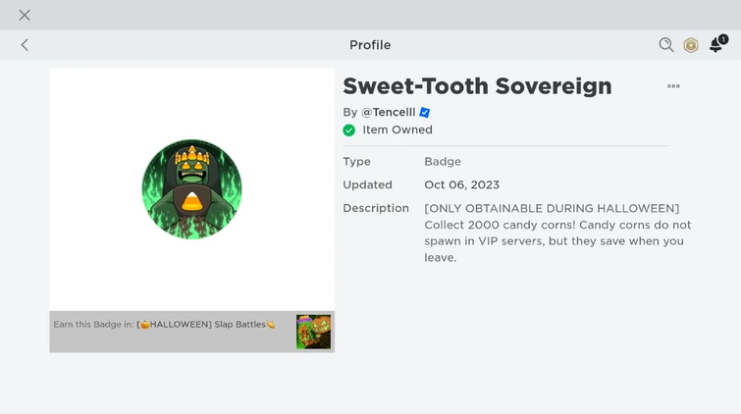Go back using the left chevron

pyautogui.click(x=25, y=45)
